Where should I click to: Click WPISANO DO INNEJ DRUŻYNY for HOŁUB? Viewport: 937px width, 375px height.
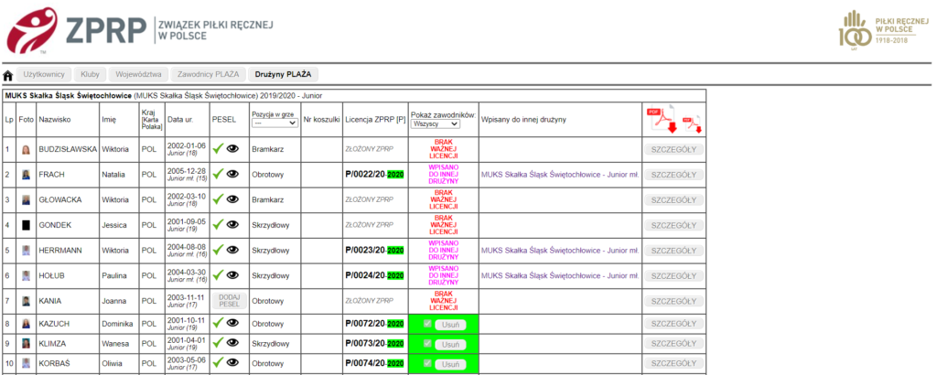point(443,274)
